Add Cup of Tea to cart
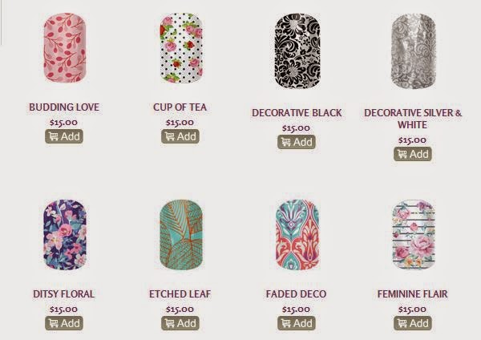Screen dimensions: 481x340 (180, 136)
